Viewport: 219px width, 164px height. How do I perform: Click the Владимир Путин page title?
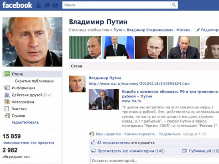click(x=98, y=22)
